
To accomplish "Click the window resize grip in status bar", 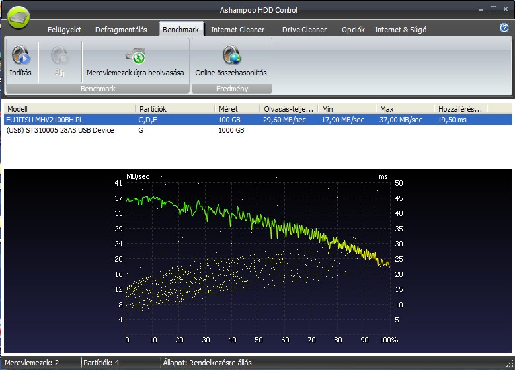I will coord(510,364).
